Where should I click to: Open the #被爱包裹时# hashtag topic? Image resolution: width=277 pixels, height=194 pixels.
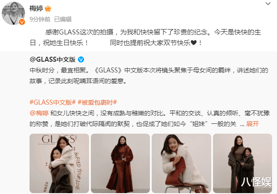98,102
